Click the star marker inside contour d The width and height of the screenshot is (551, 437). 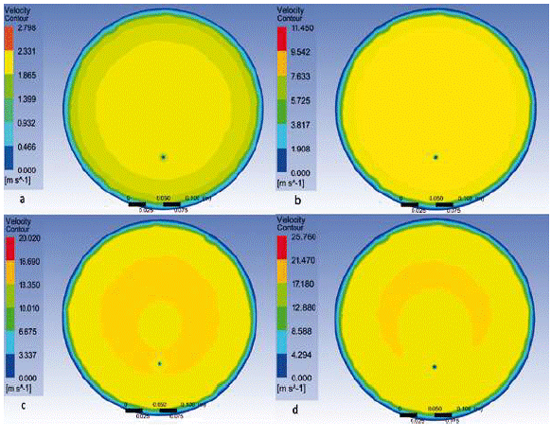pyautogui.click(x=435, y=367)
